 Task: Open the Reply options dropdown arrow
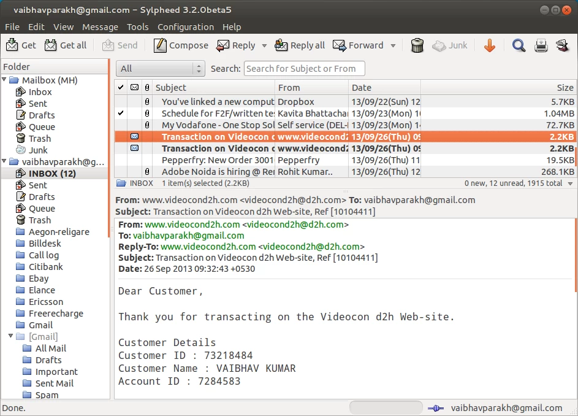point(264,46)
